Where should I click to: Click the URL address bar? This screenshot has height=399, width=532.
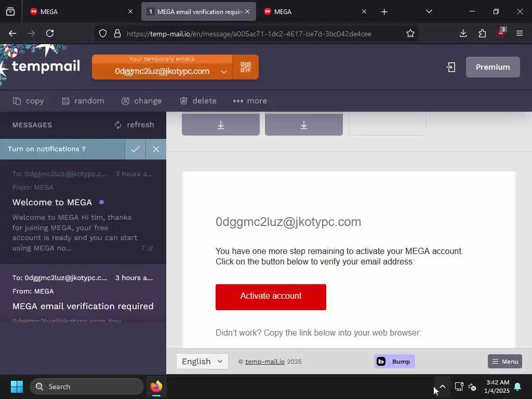click(249, 34)
